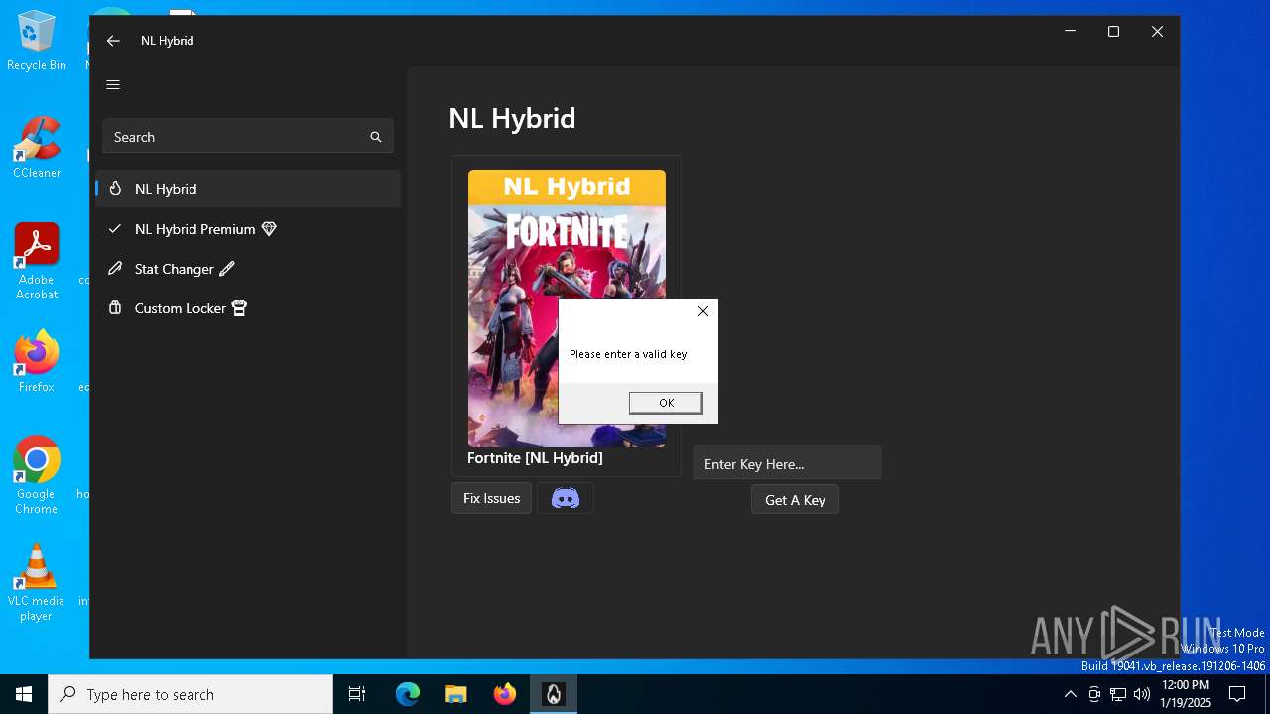Close the NL Hybrid window
Image resolution: width=1270 pixels, height=714 pixels.
click(1157, 32)
